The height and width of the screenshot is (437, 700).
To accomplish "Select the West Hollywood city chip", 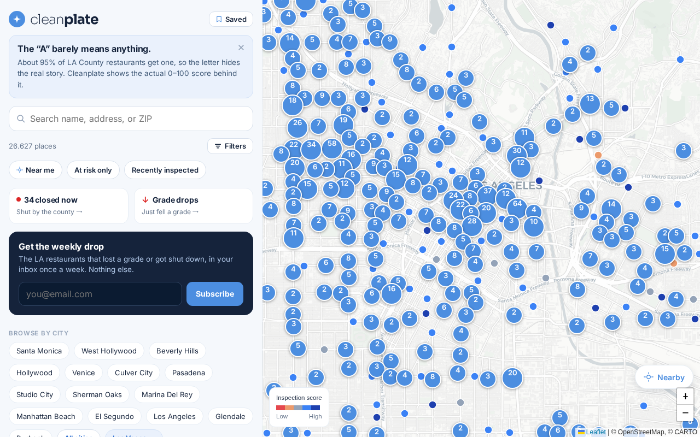I will [x=109, y=351].
